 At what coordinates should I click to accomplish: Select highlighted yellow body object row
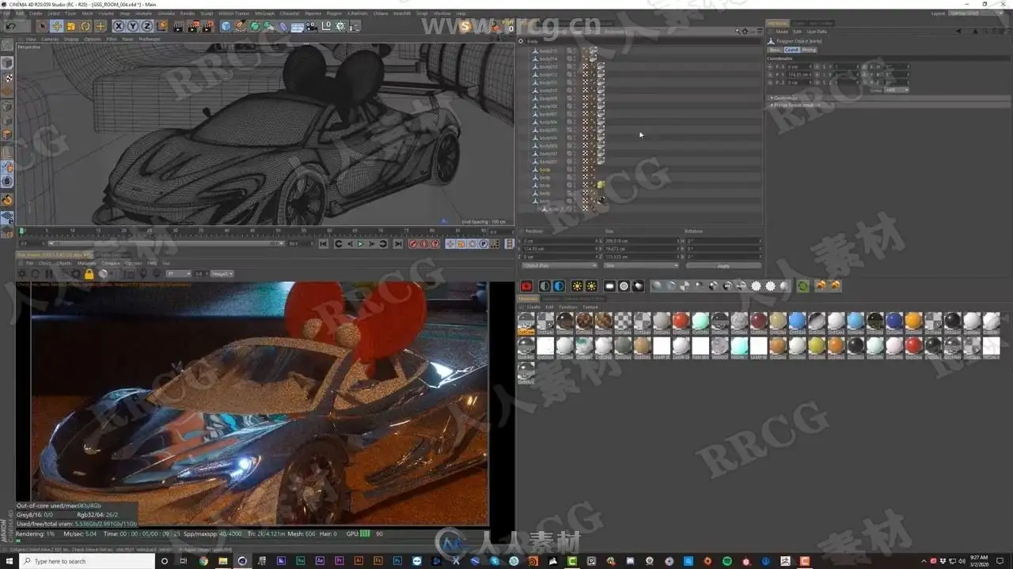545,169
